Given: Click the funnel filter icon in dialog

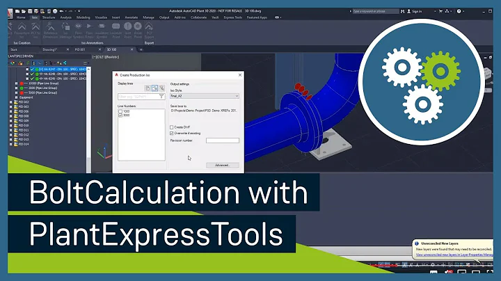Looking at the screenshot, I should point(161,96).
